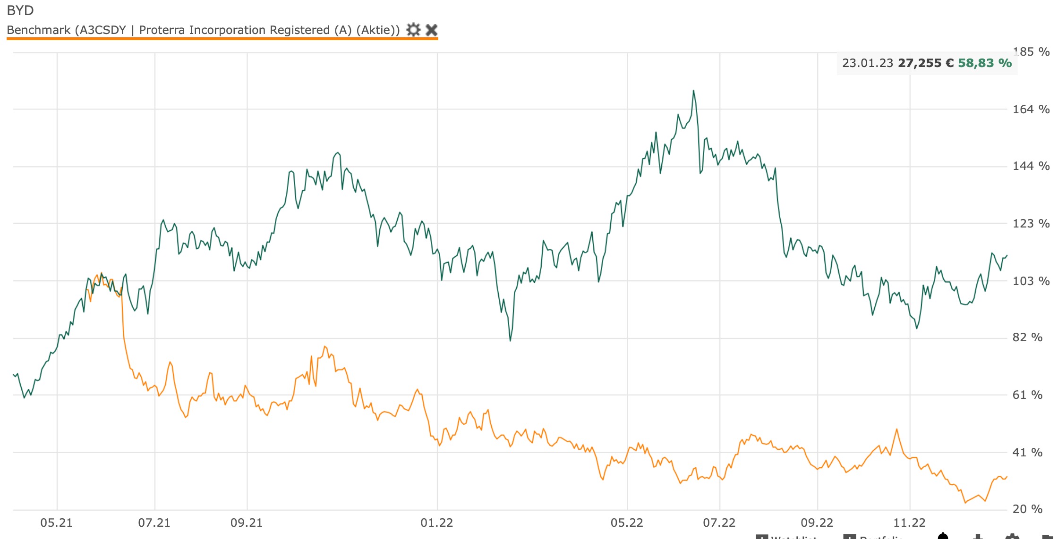Open benchmark settings gear icon
Image resolution: width=1058 pixels, height=539 pixels.
pyautogui.click(x=413, y=30)
